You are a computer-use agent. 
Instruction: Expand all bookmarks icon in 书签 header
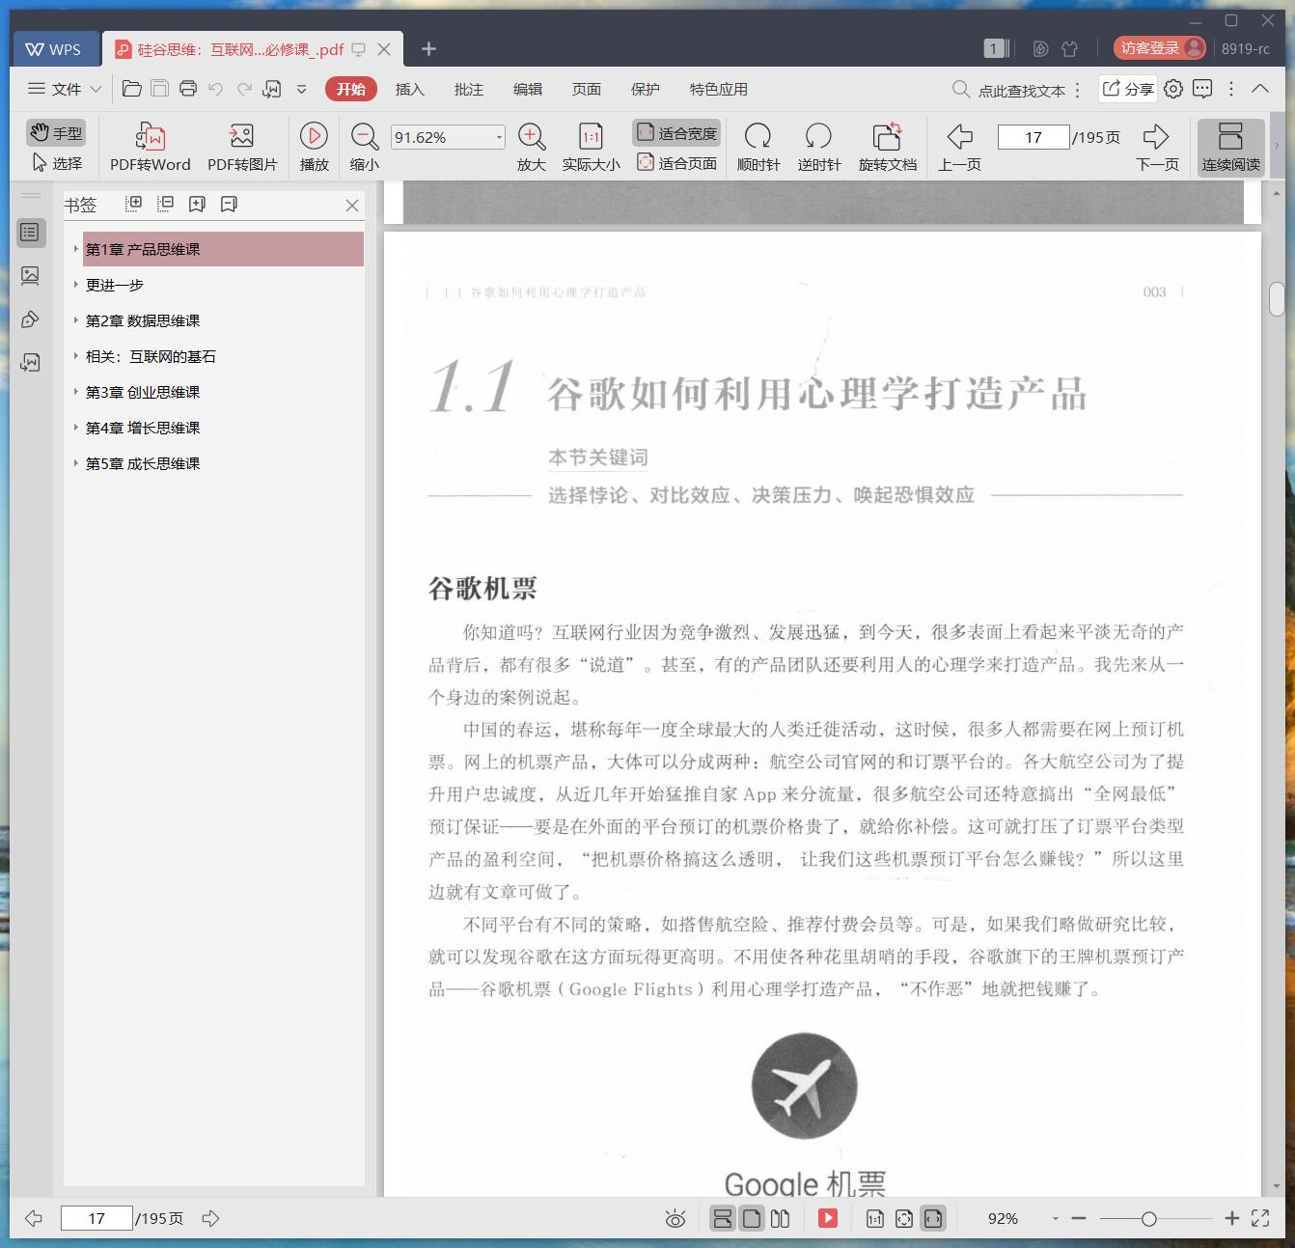(x=134, y=204)
